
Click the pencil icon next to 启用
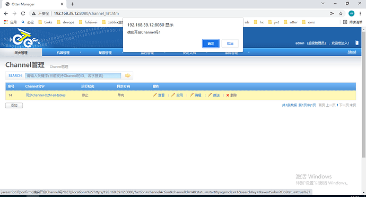click(173, 95)
